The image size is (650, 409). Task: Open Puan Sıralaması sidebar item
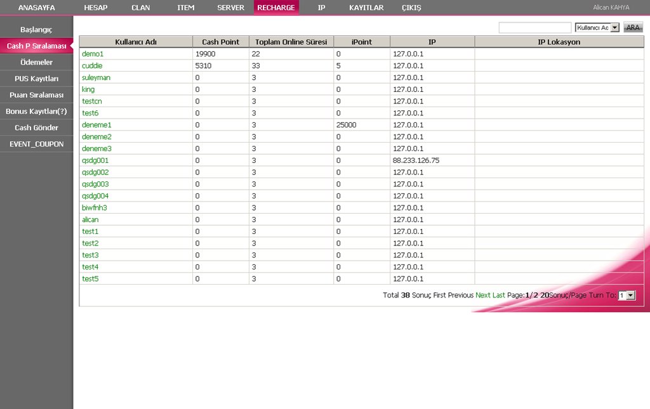[x=36, y=95]
